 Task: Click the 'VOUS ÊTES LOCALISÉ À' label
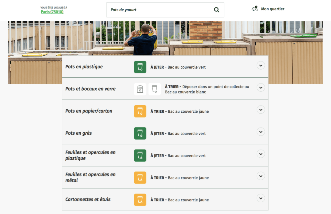(54, 8)
